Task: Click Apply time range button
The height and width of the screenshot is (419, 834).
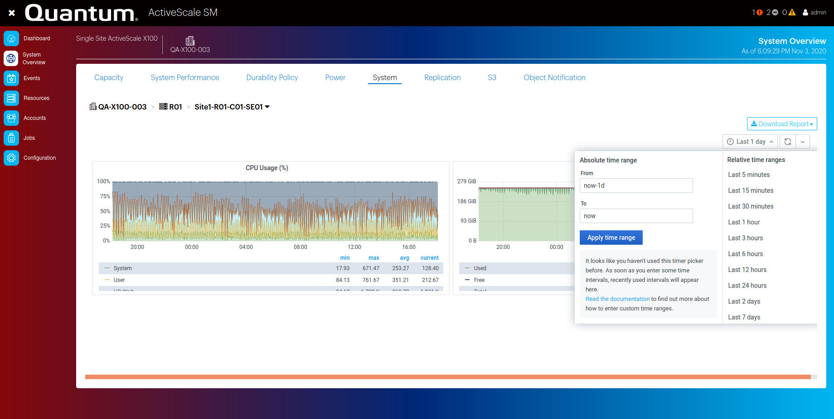Action: click(x=611, y=238)
